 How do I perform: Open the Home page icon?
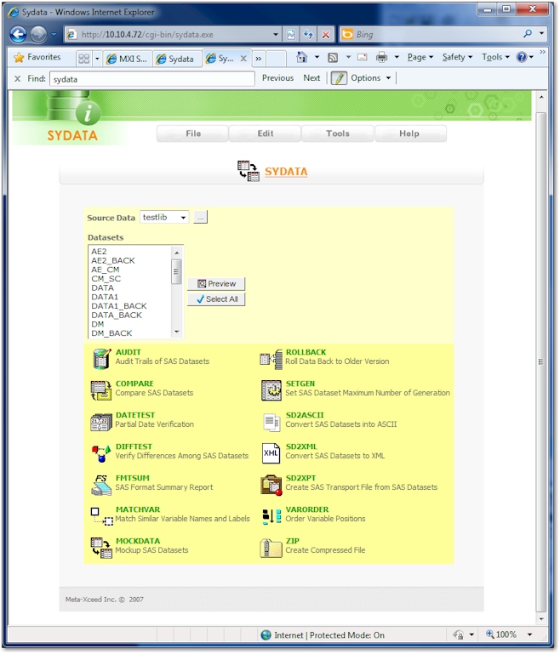click(301, 57)
